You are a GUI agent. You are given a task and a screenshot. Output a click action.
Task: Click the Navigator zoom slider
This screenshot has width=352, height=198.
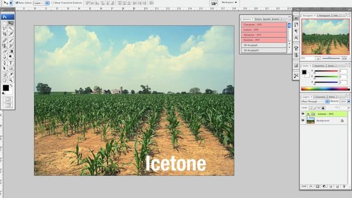click(331, 58)
